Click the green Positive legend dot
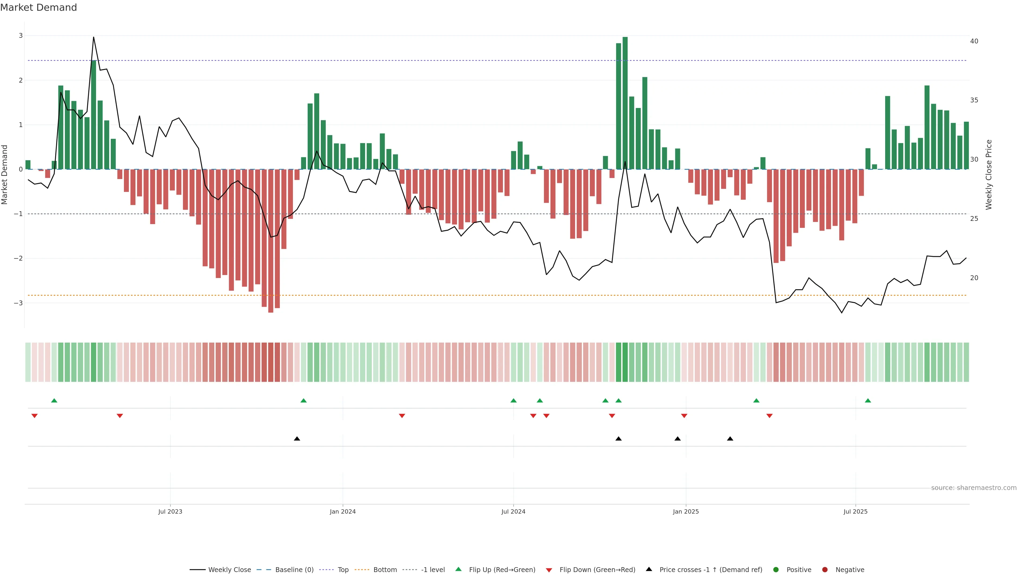The image size is (1030, 579). click(x=776, y=569)
